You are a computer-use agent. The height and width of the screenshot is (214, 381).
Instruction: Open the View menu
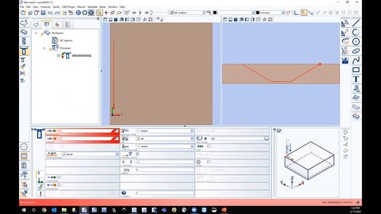pos(36,7)
